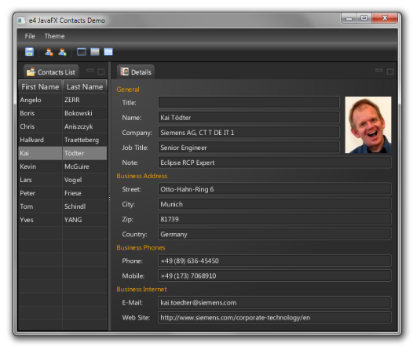Sort by the First Name column header
The width and height of the screenshot is (413, 347).
(x=40, y=86)
